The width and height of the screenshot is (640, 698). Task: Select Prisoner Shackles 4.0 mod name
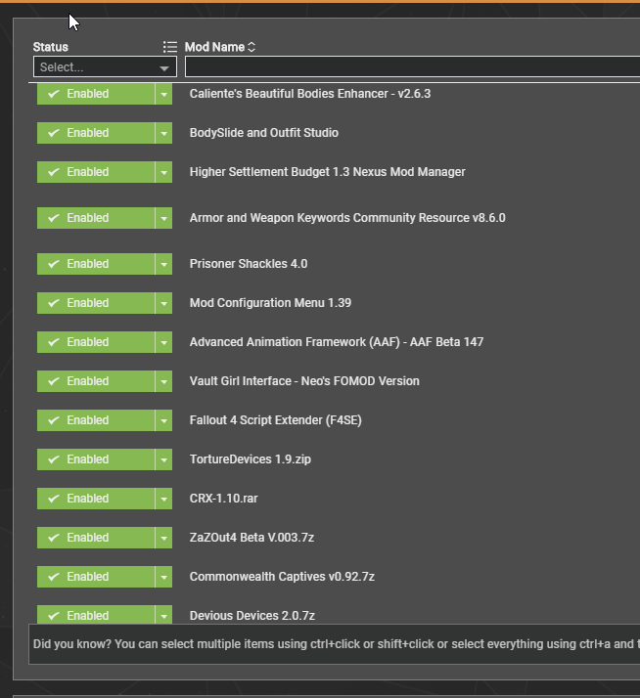pyautogui.click(x=249, y=264)
